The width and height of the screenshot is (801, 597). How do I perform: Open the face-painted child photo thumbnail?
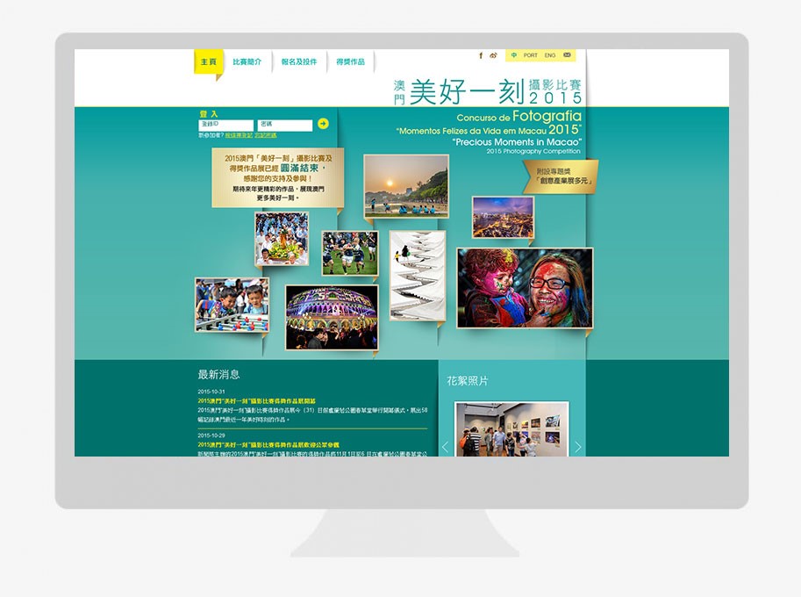(x=525, y=288)
